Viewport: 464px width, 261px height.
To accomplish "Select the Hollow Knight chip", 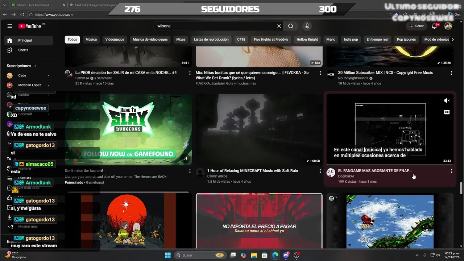I will pyautogui.click(x=307, y=40).
